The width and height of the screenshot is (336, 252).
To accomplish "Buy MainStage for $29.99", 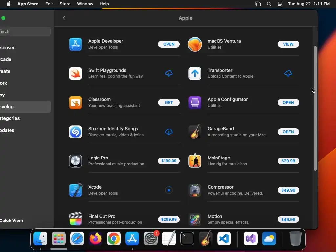I will click(x=288, y=161).
